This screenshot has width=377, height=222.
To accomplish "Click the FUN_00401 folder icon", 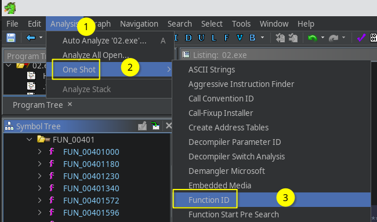I will (43, 139).
